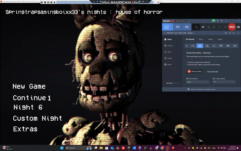
Task: Switch to the Get Started tab
Action: coord(190,39)
